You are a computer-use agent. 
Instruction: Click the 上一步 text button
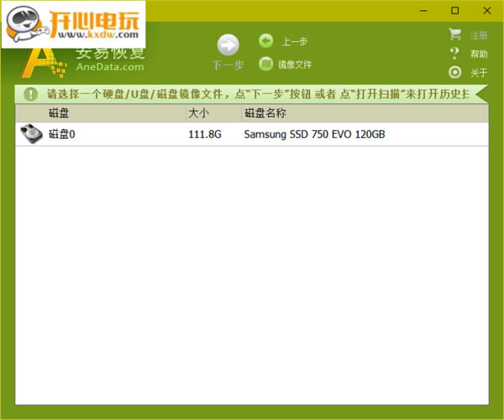[295, 41]
